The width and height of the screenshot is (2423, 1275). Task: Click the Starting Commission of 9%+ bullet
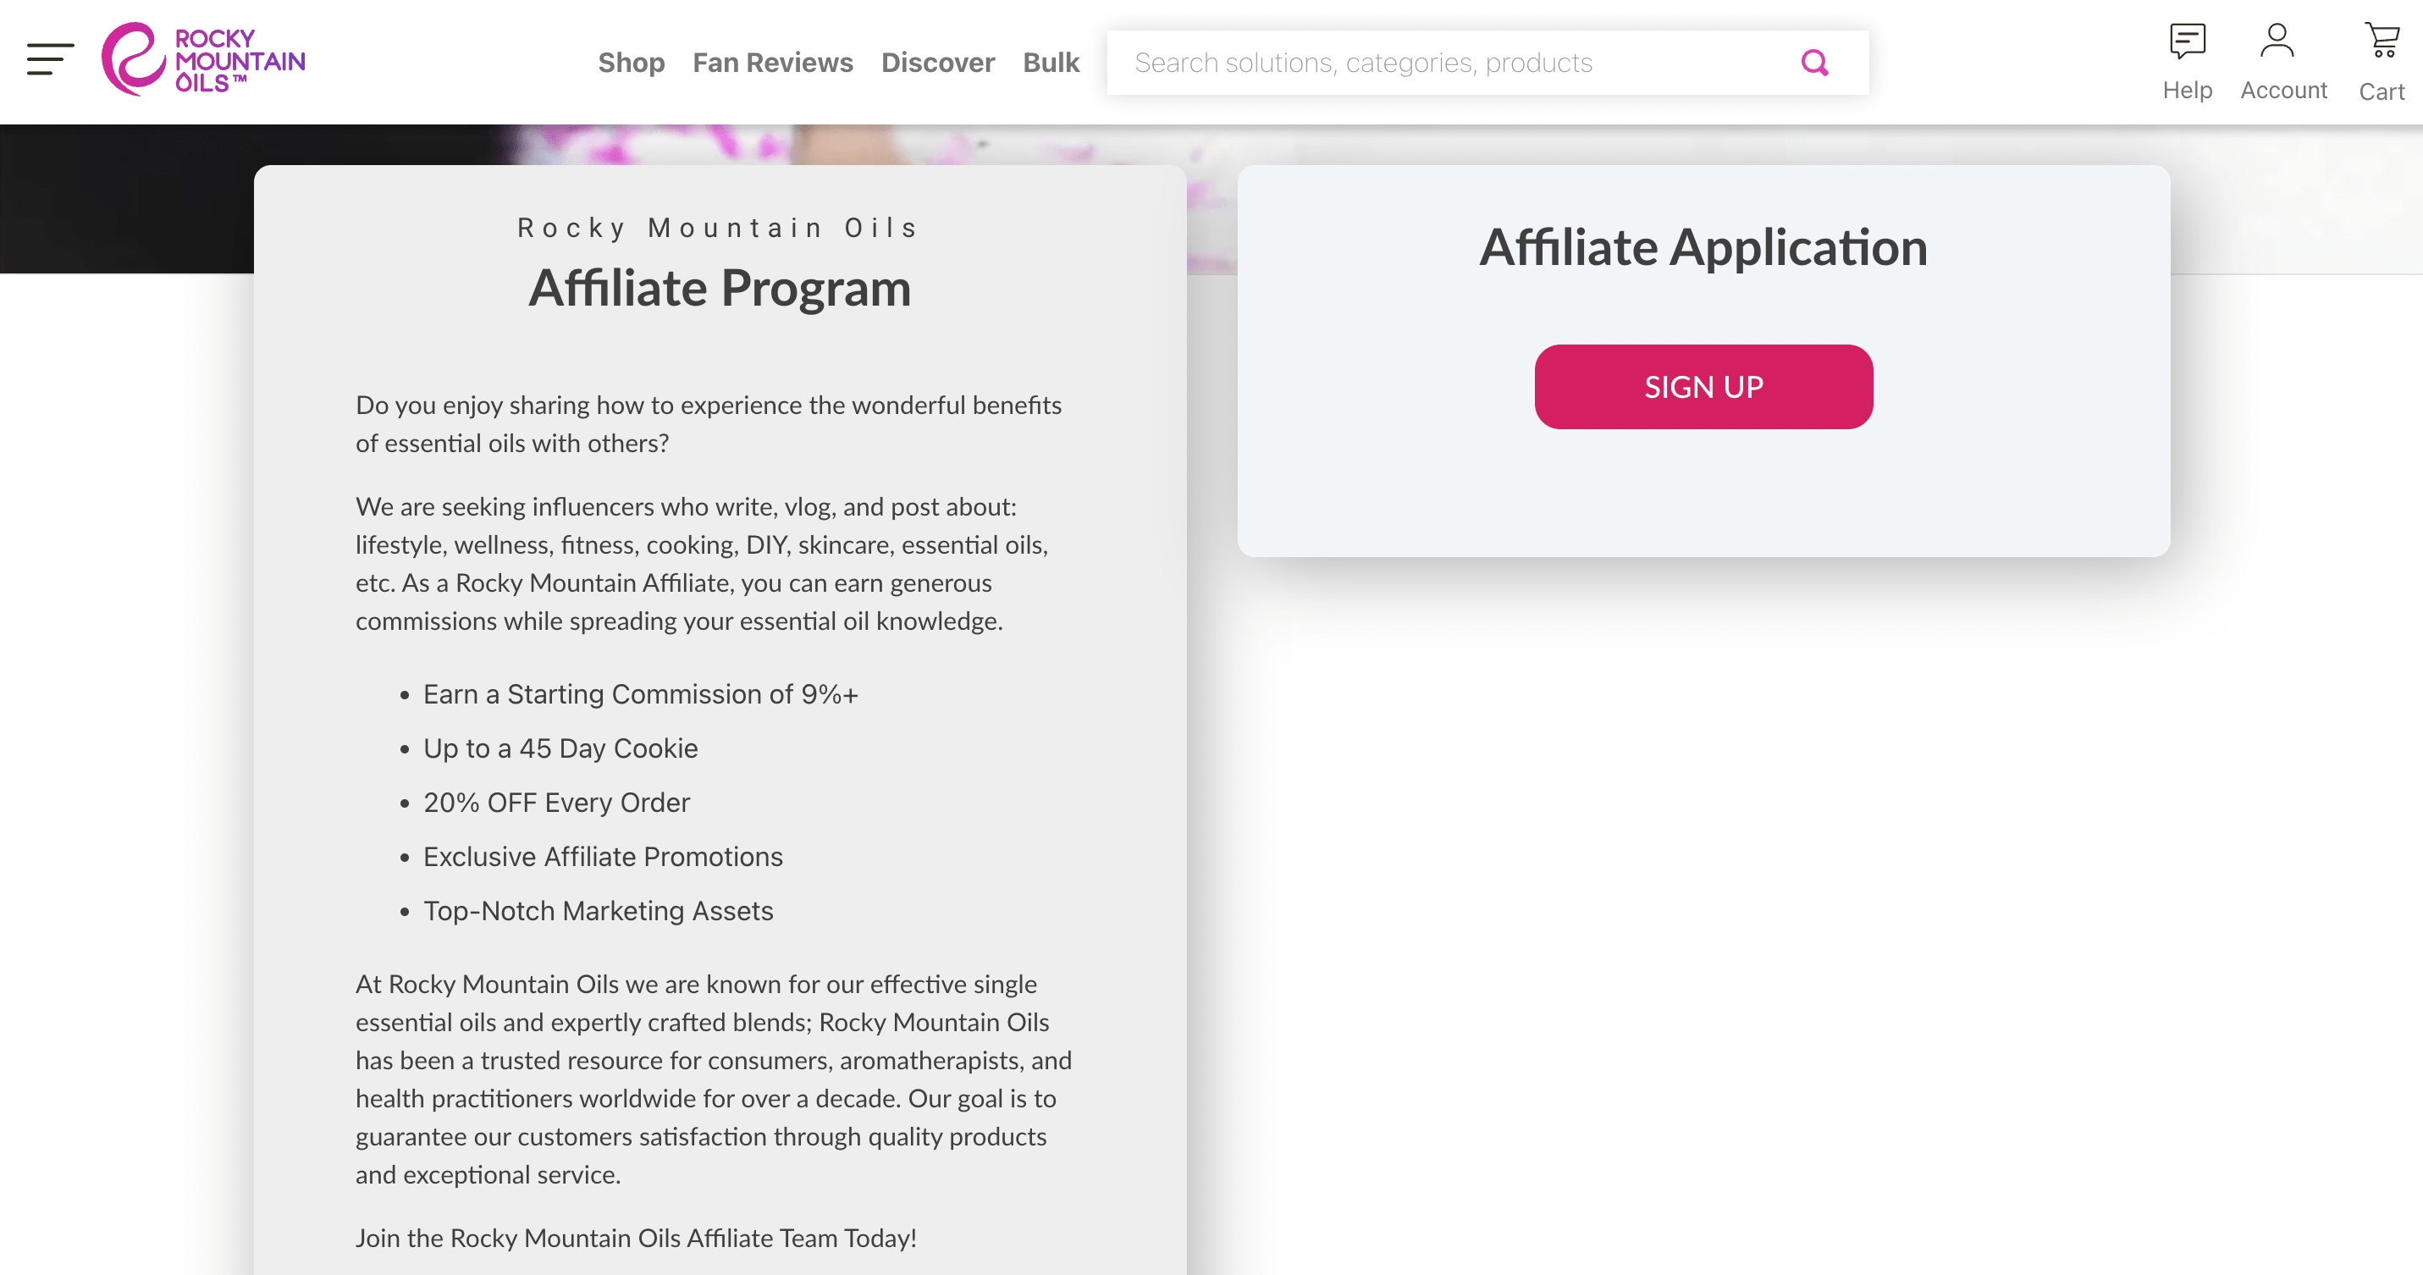coord(639,694)
